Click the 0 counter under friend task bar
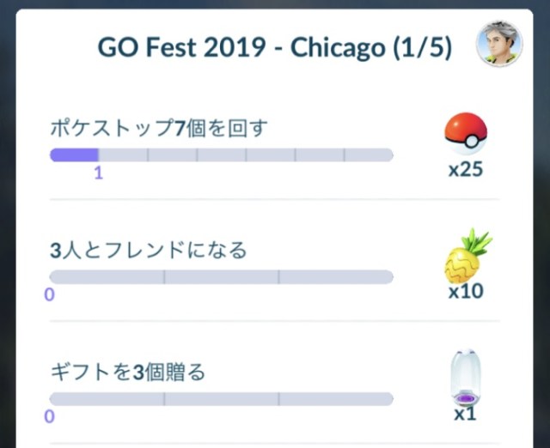 pyautogui.click(x=49, y=294)
